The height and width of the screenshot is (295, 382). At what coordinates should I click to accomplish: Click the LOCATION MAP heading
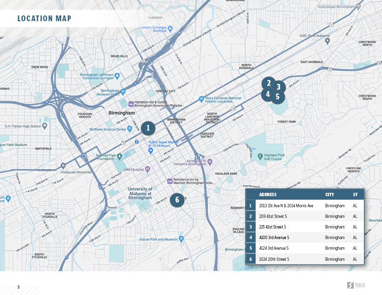pyautogui.click(x=44, y=18)
